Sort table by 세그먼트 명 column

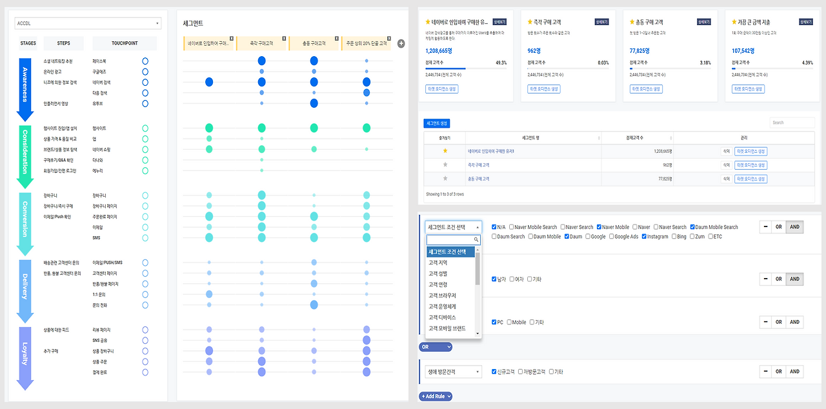tap(532, 137)
